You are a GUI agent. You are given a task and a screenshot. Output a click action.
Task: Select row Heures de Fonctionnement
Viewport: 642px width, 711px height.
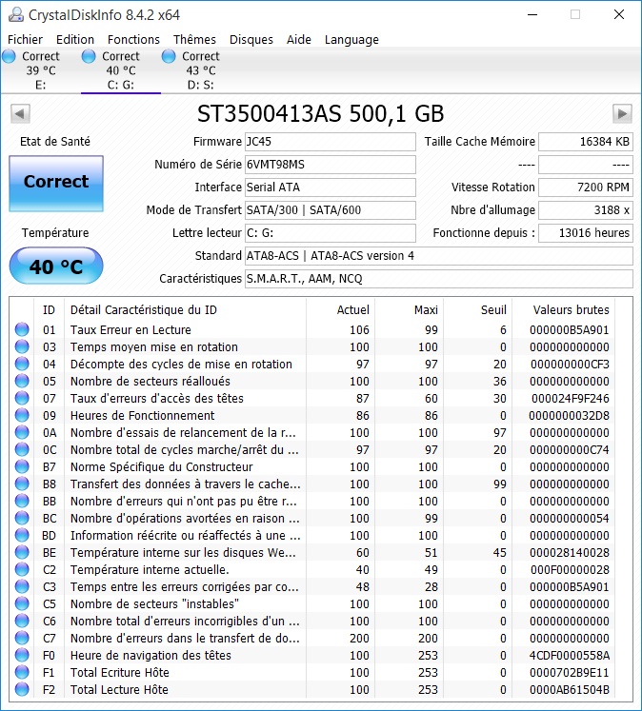pos(312,415)
